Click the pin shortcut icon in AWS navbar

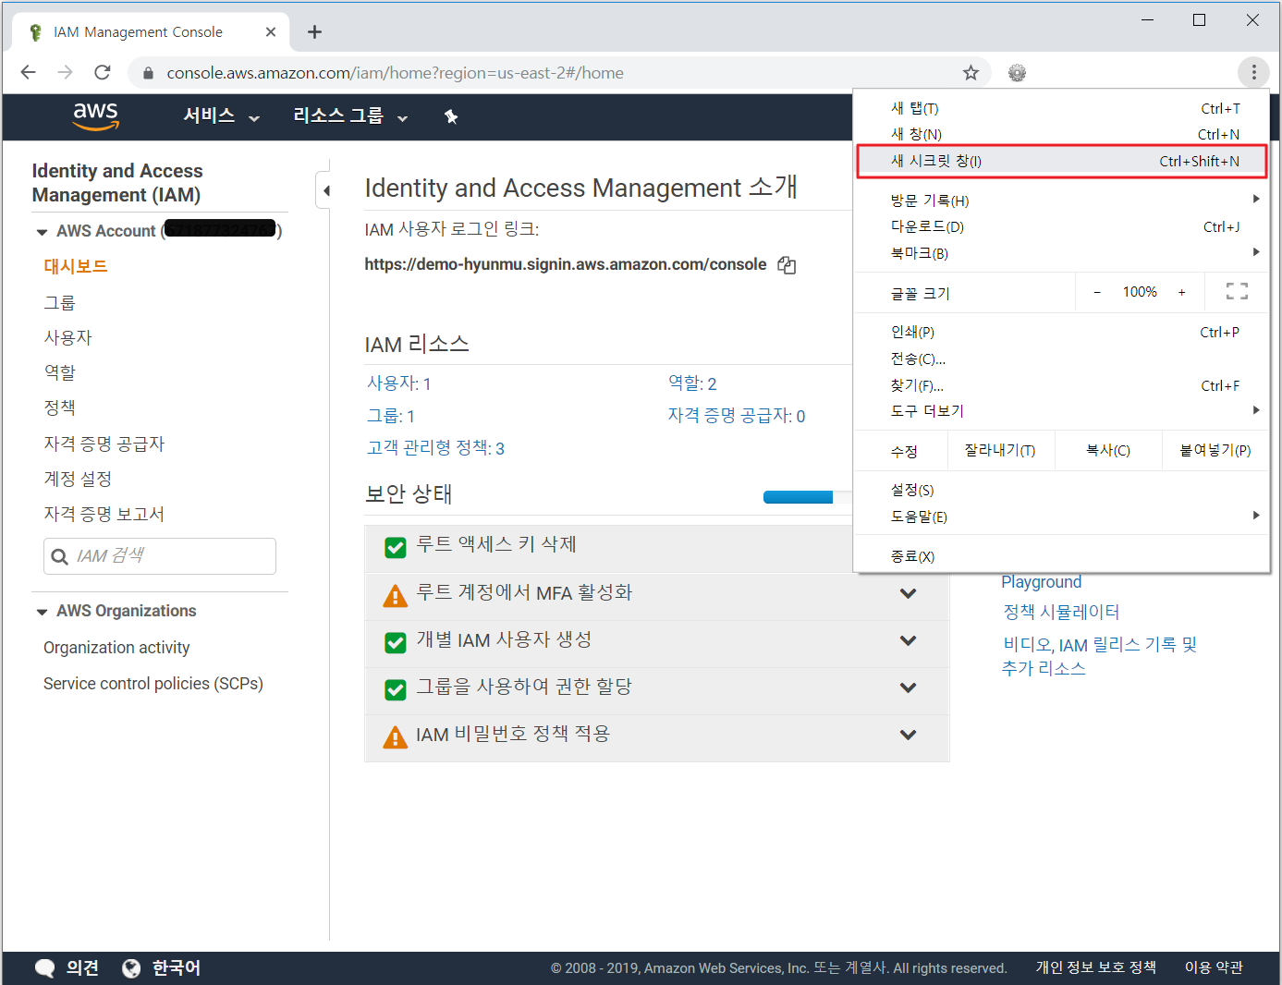451,116
